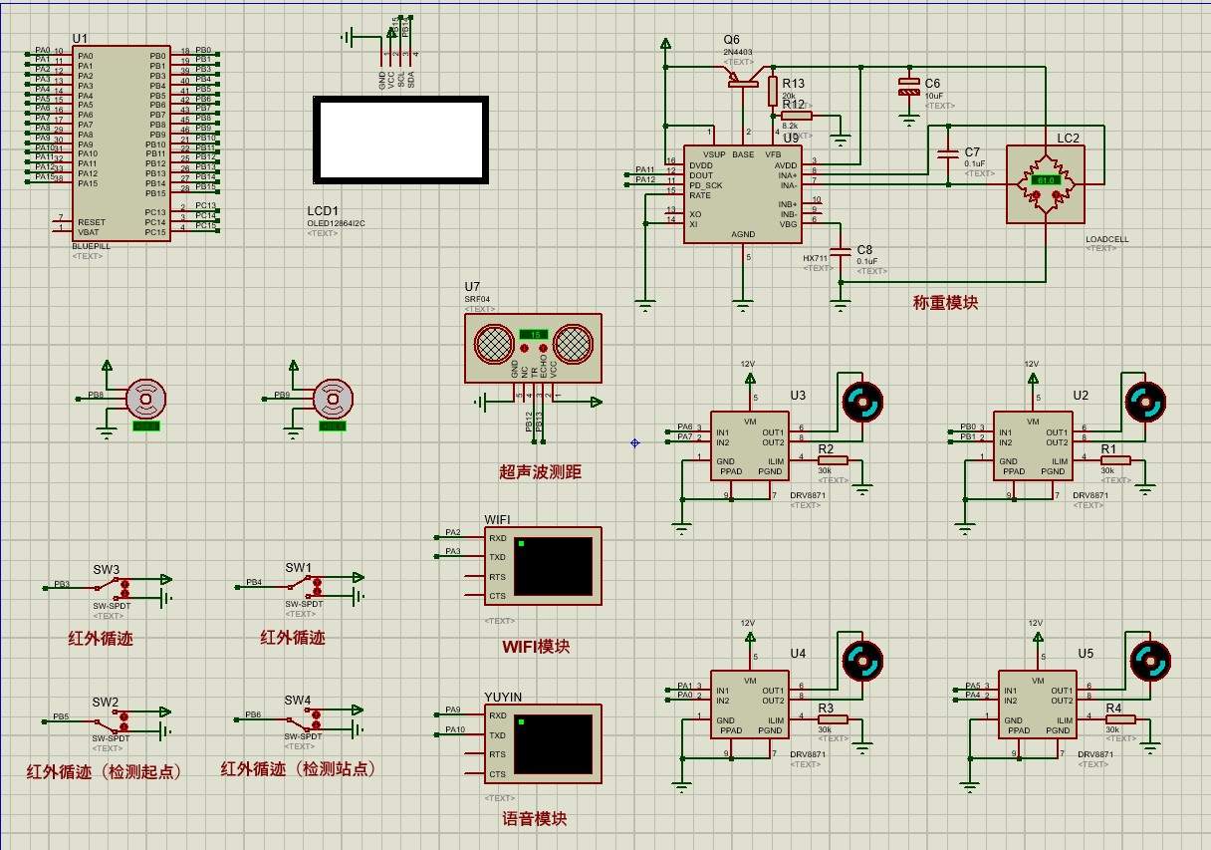1211x850 pixels.
Task: Click the 称重模块 label
Action: coord(946,302)
